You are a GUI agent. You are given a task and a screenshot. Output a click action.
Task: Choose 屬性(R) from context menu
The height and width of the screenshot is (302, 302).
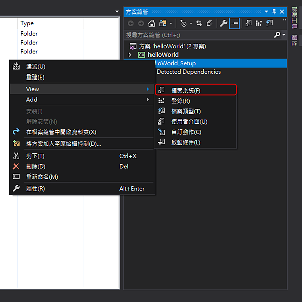tap(82, 189)
